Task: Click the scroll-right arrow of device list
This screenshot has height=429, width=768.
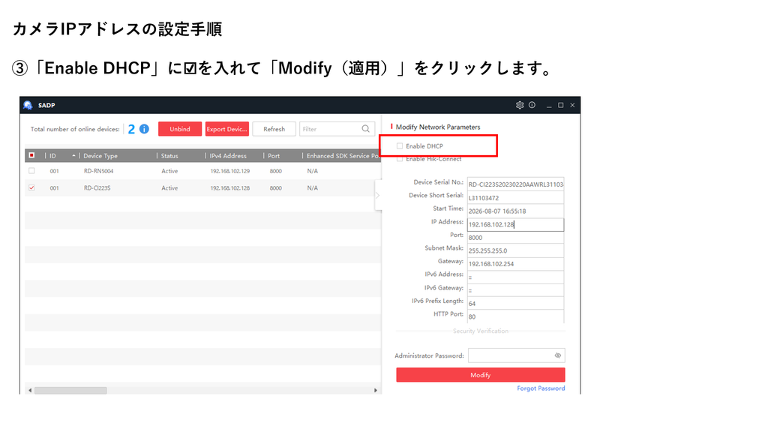Action: click(376, 390)
